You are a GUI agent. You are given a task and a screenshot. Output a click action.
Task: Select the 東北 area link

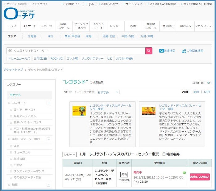point(51,36)
